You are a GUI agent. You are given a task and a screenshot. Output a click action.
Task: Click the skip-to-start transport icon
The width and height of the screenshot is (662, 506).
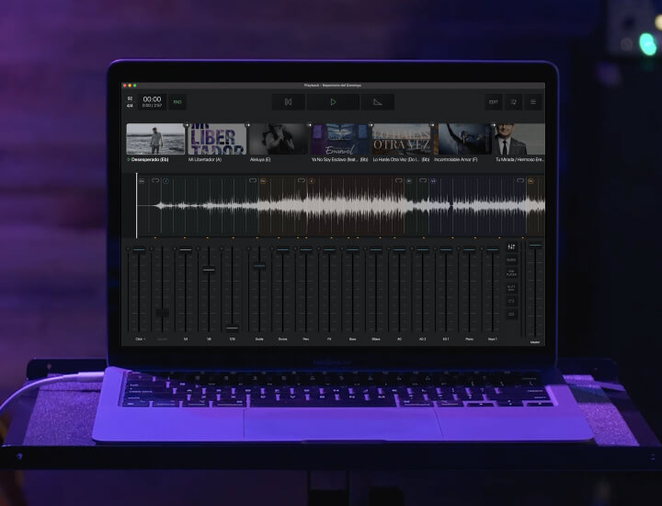point(289,102)
